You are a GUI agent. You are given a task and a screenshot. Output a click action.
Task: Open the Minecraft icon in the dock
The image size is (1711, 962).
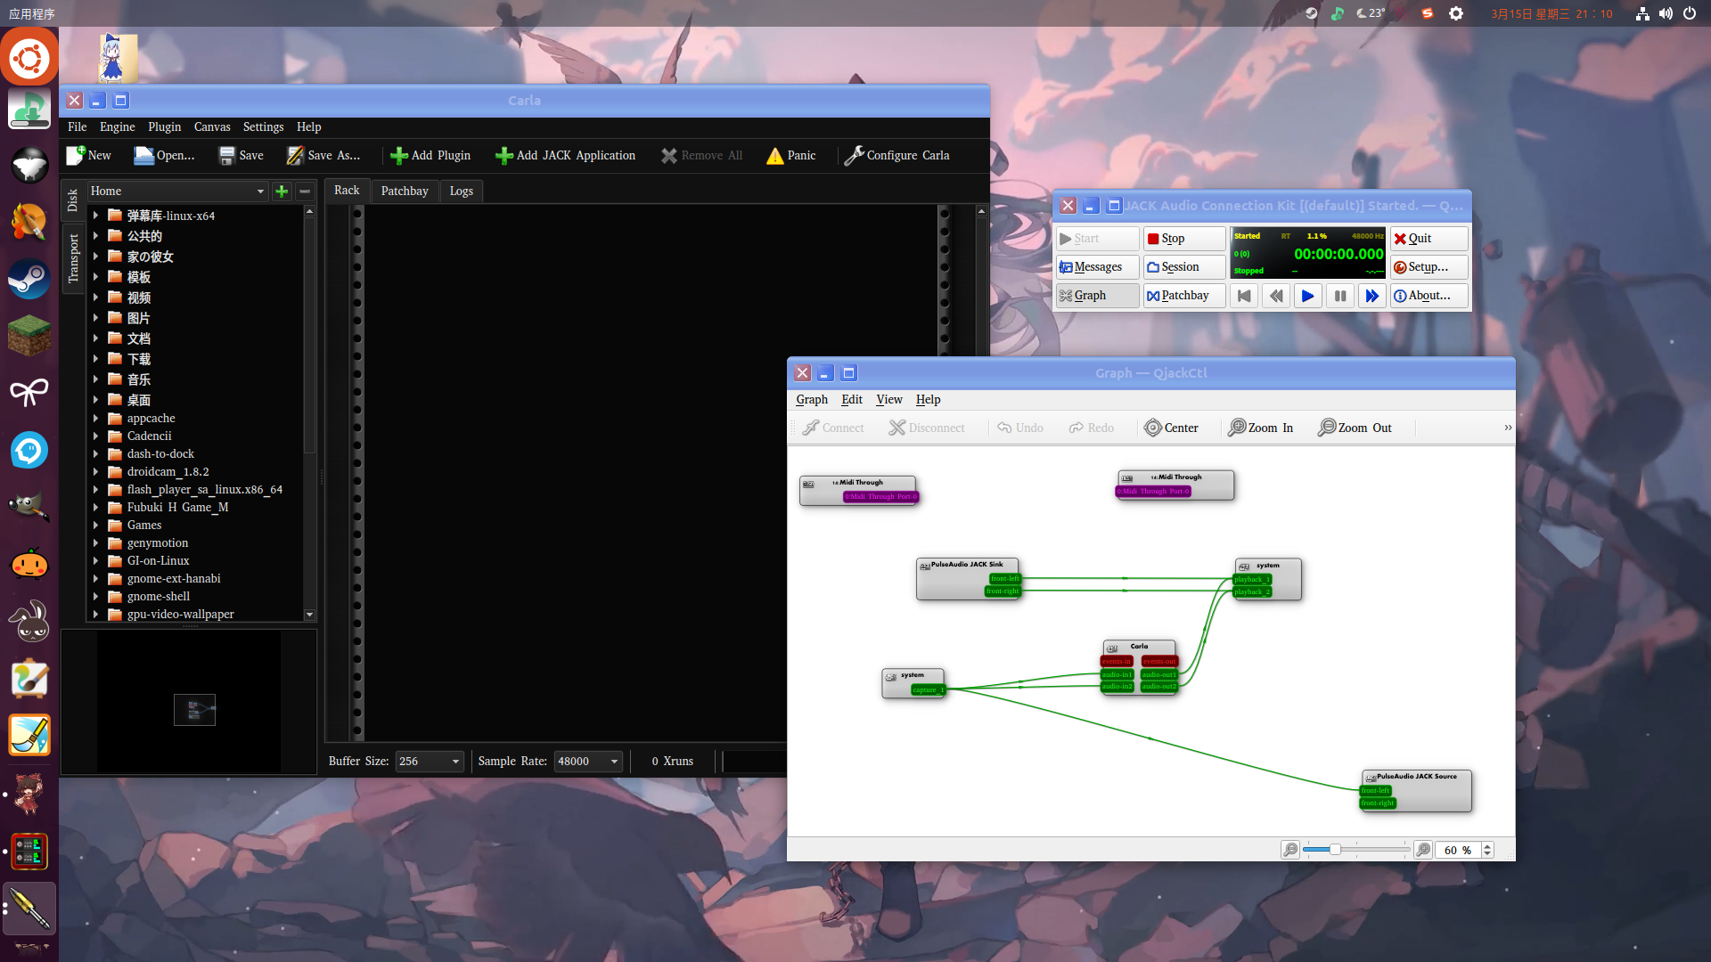(29, 336)
